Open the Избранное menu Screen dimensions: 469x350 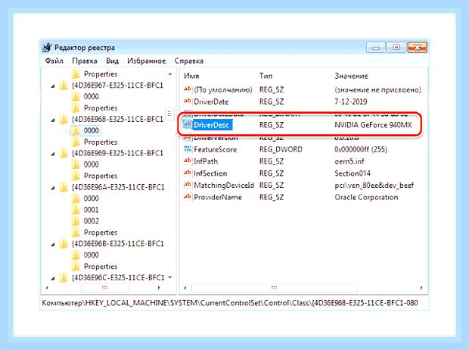click(x=147, y=61)
